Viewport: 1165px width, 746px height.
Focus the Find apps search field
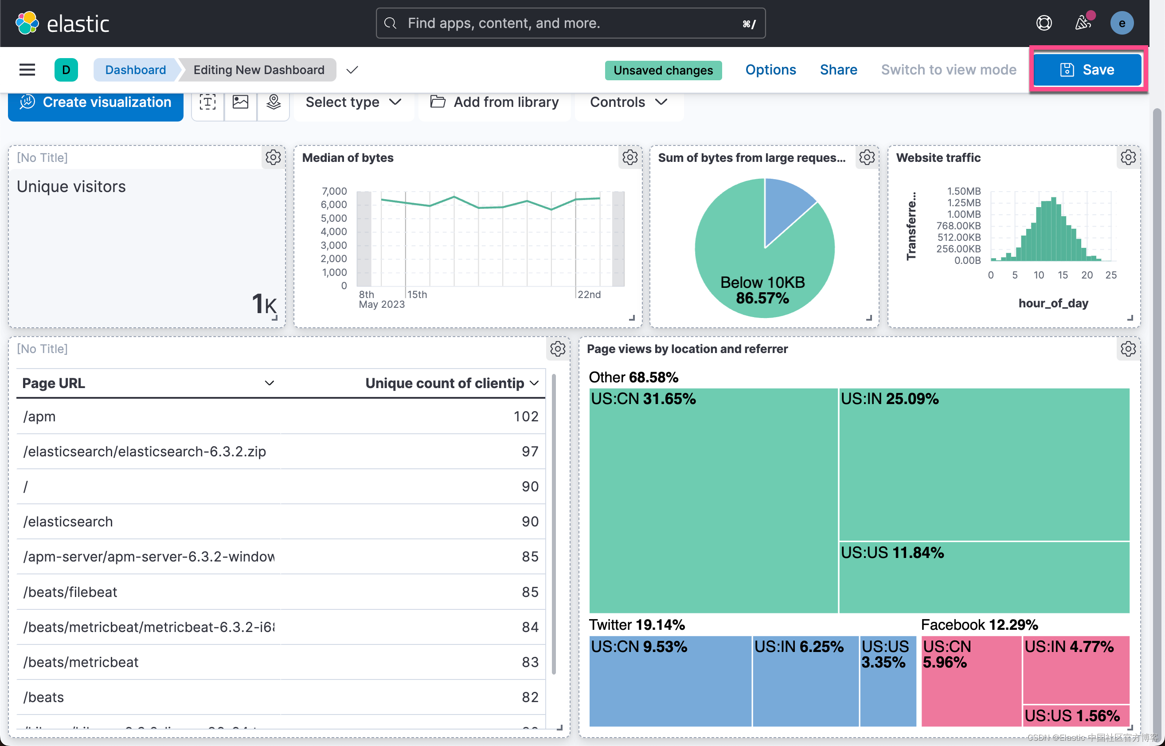[x=571, y=23]
